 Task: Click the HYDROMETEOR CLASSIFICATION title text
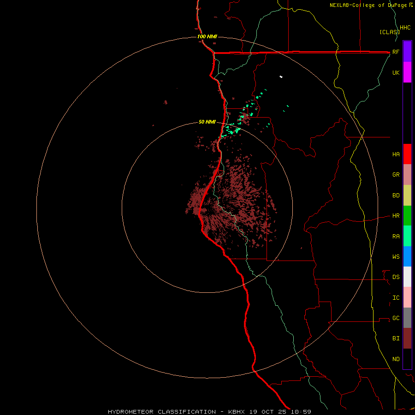(162, 412)
